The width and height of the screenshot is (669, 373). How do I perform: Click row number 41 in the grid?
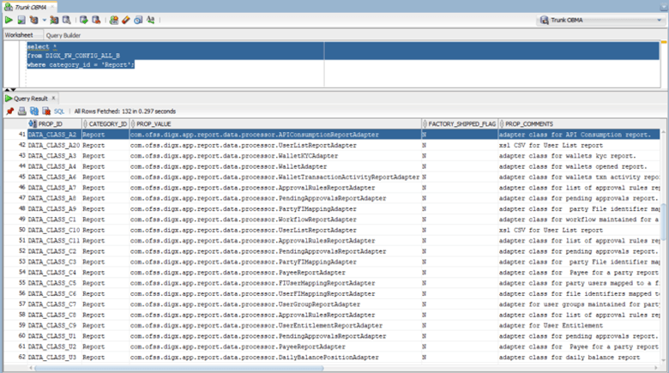[x=22, y=135]
